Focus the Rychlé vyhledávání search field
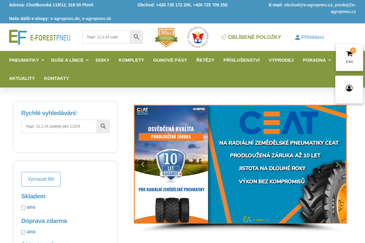365x243 pixels. (59, 126)
